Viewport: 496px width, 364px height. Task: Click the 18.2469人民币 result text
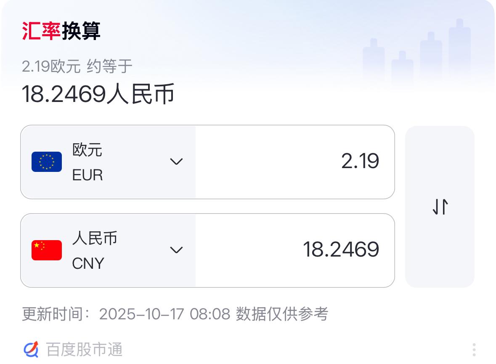pos(98,94)
